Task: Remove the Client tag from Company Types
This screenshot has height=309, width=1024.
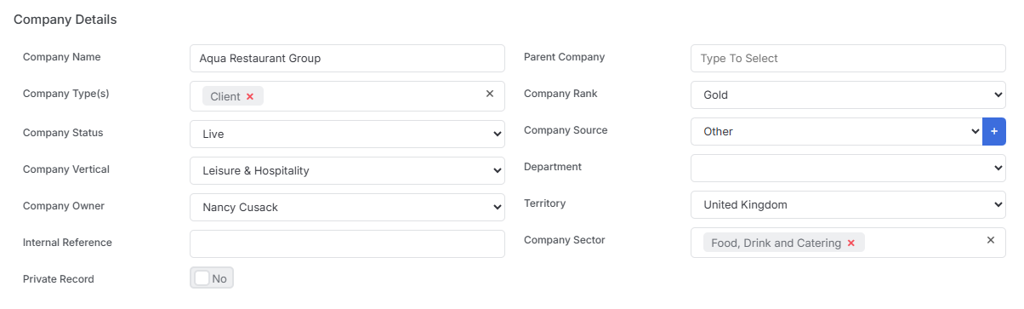Action: pos(250,97)
